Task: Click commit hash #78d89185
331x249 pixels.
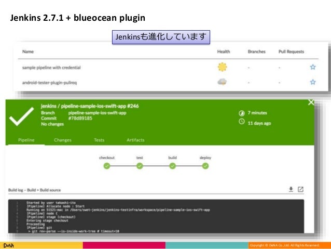Action: click(80, 118)
